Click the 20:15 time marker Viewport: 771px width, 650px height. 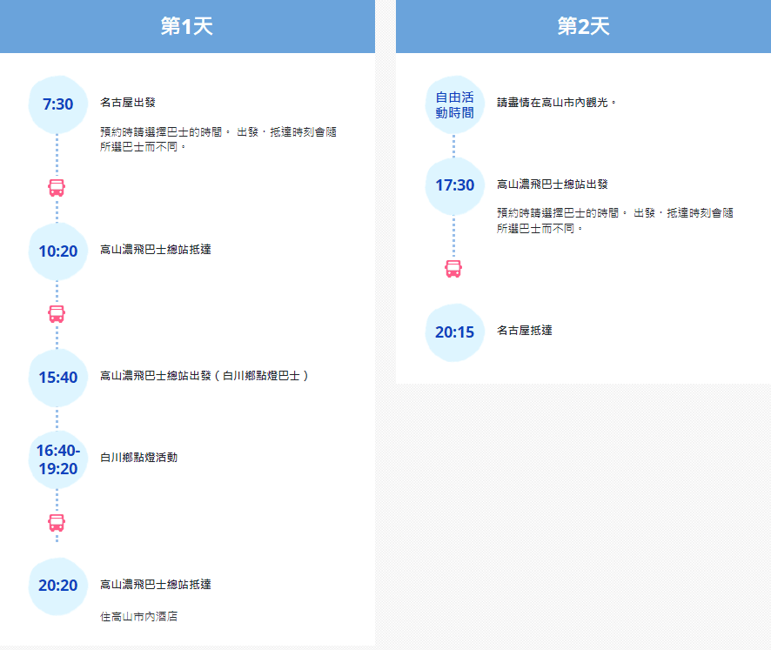coord(454,332)
